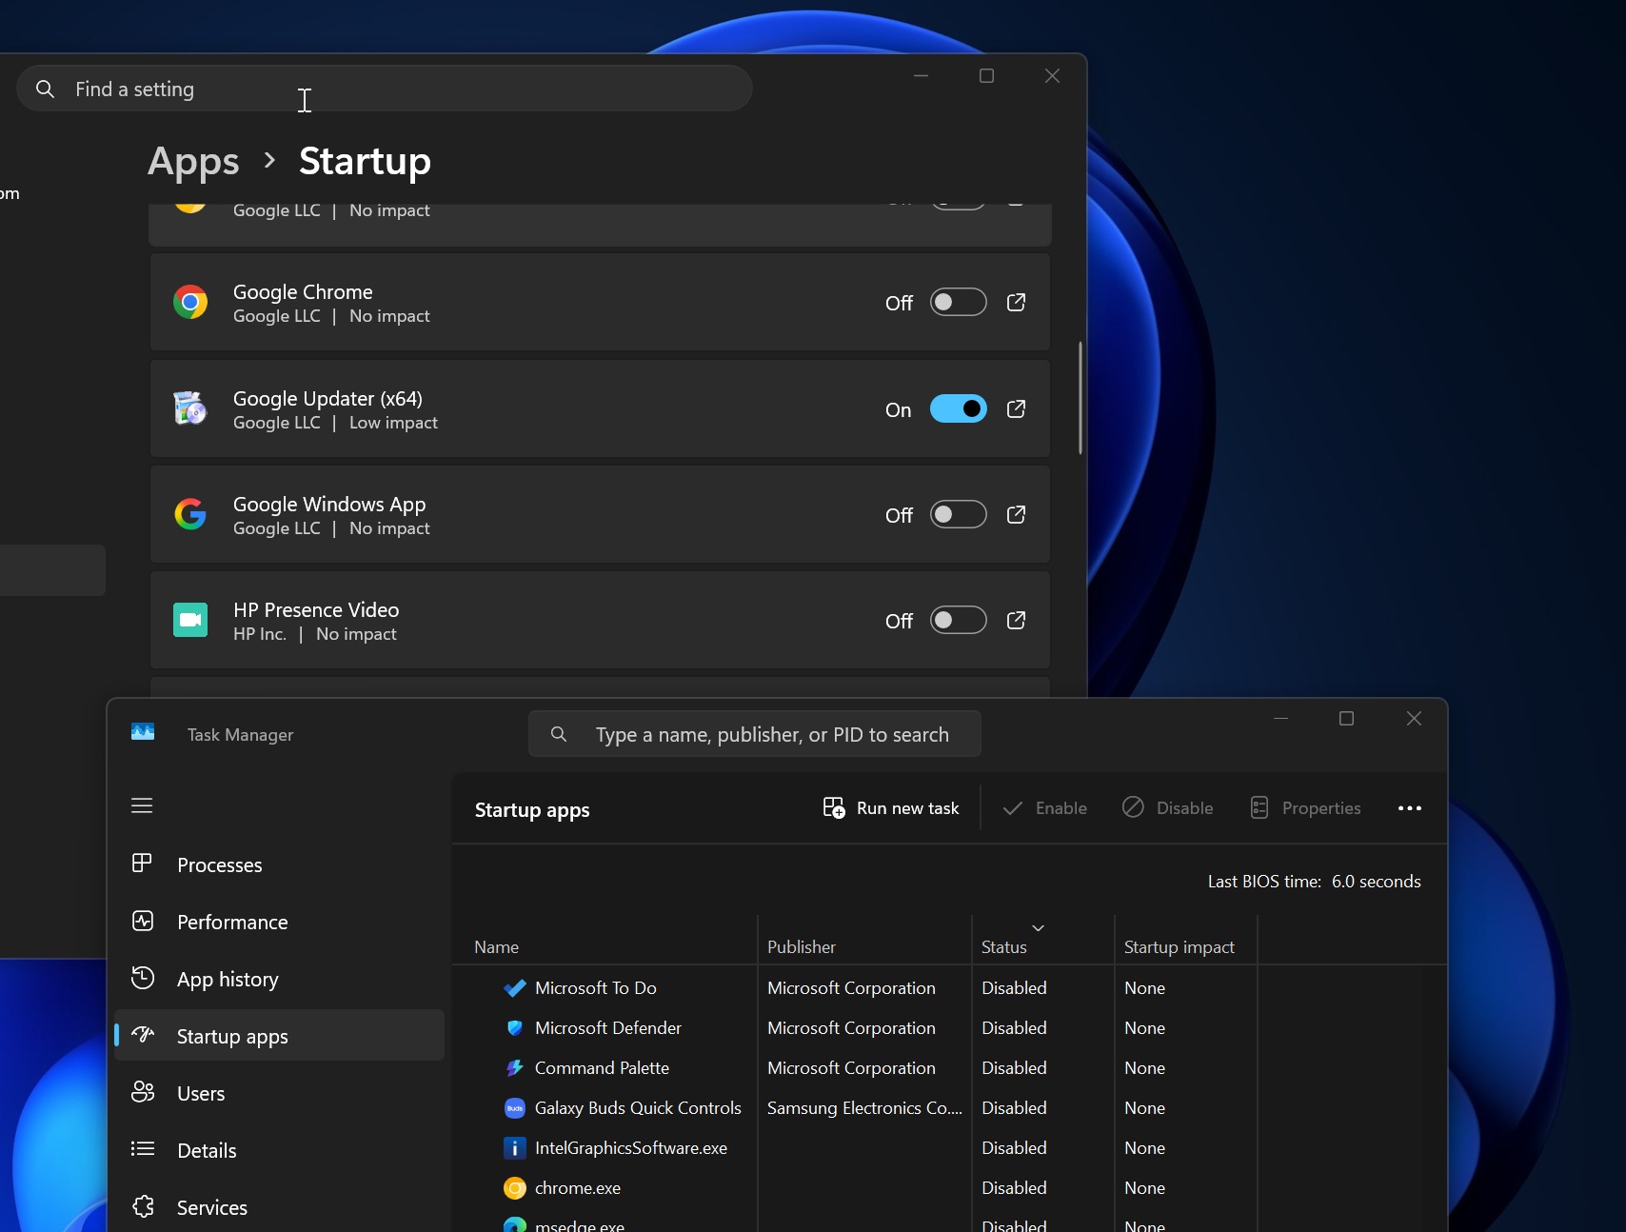Toggle the Task Manager hamburger navigation menu

pos(142,805)
